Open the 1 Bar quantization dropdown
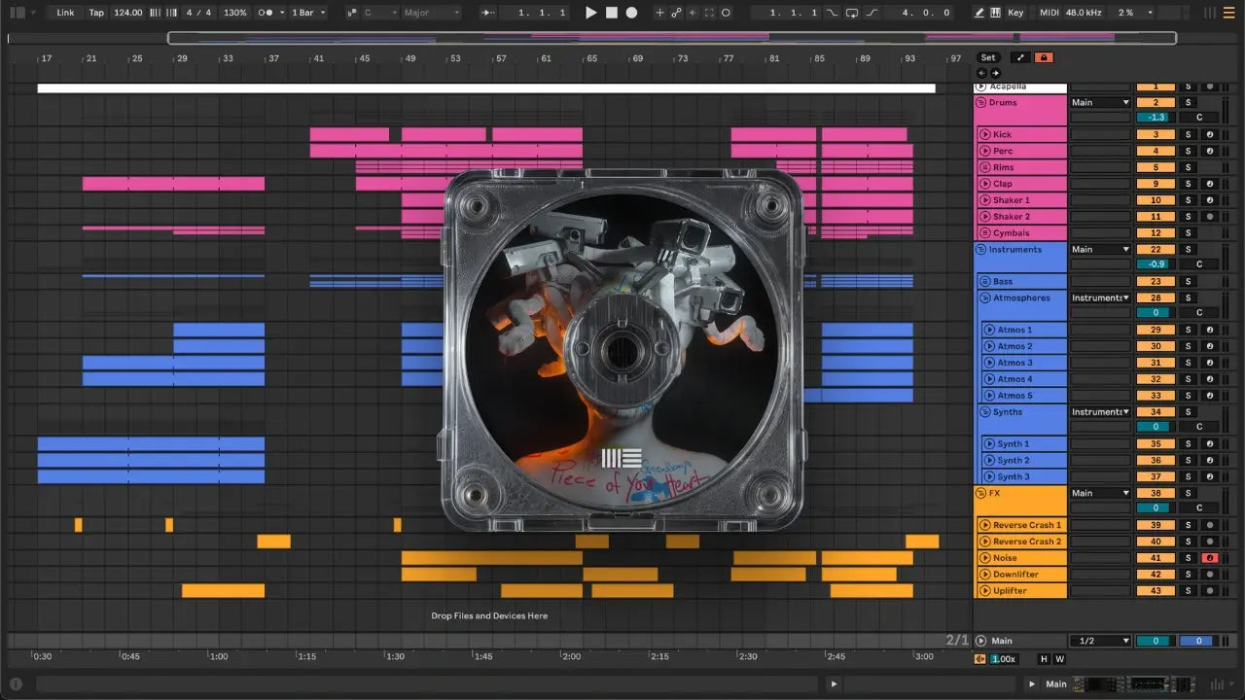 click(x=309, y=13)
